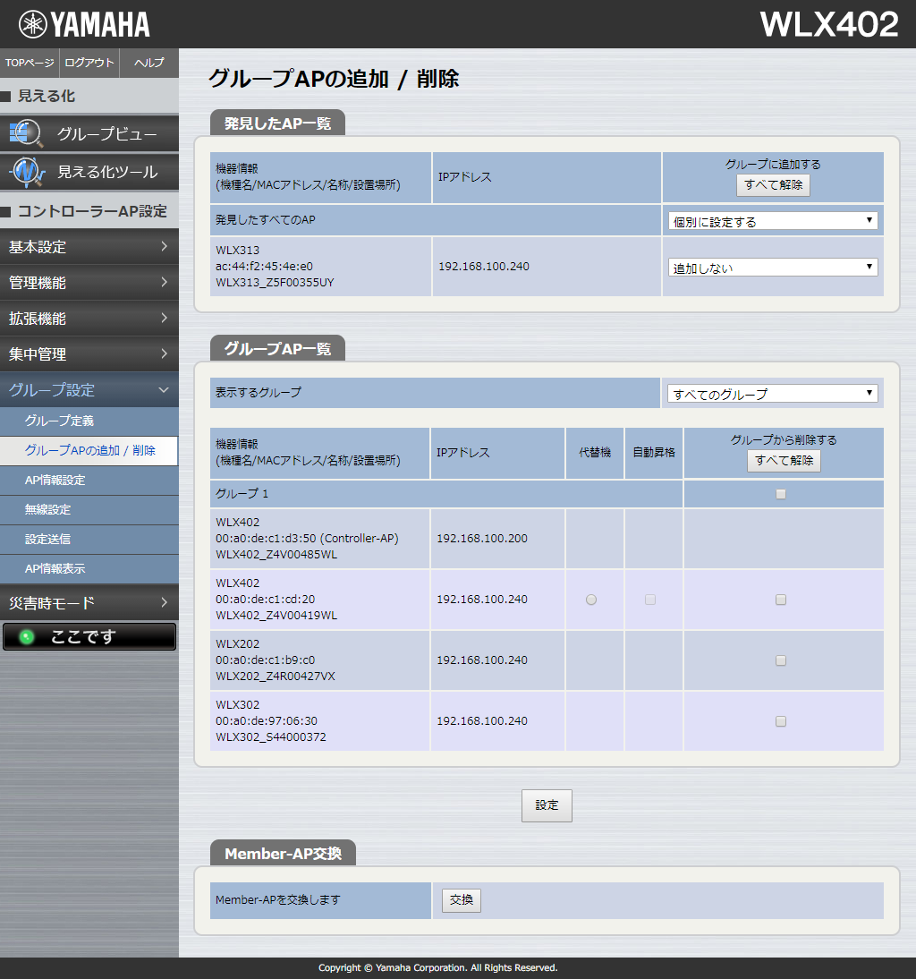Expand the 災害時モード menu section

click(89, 603)
